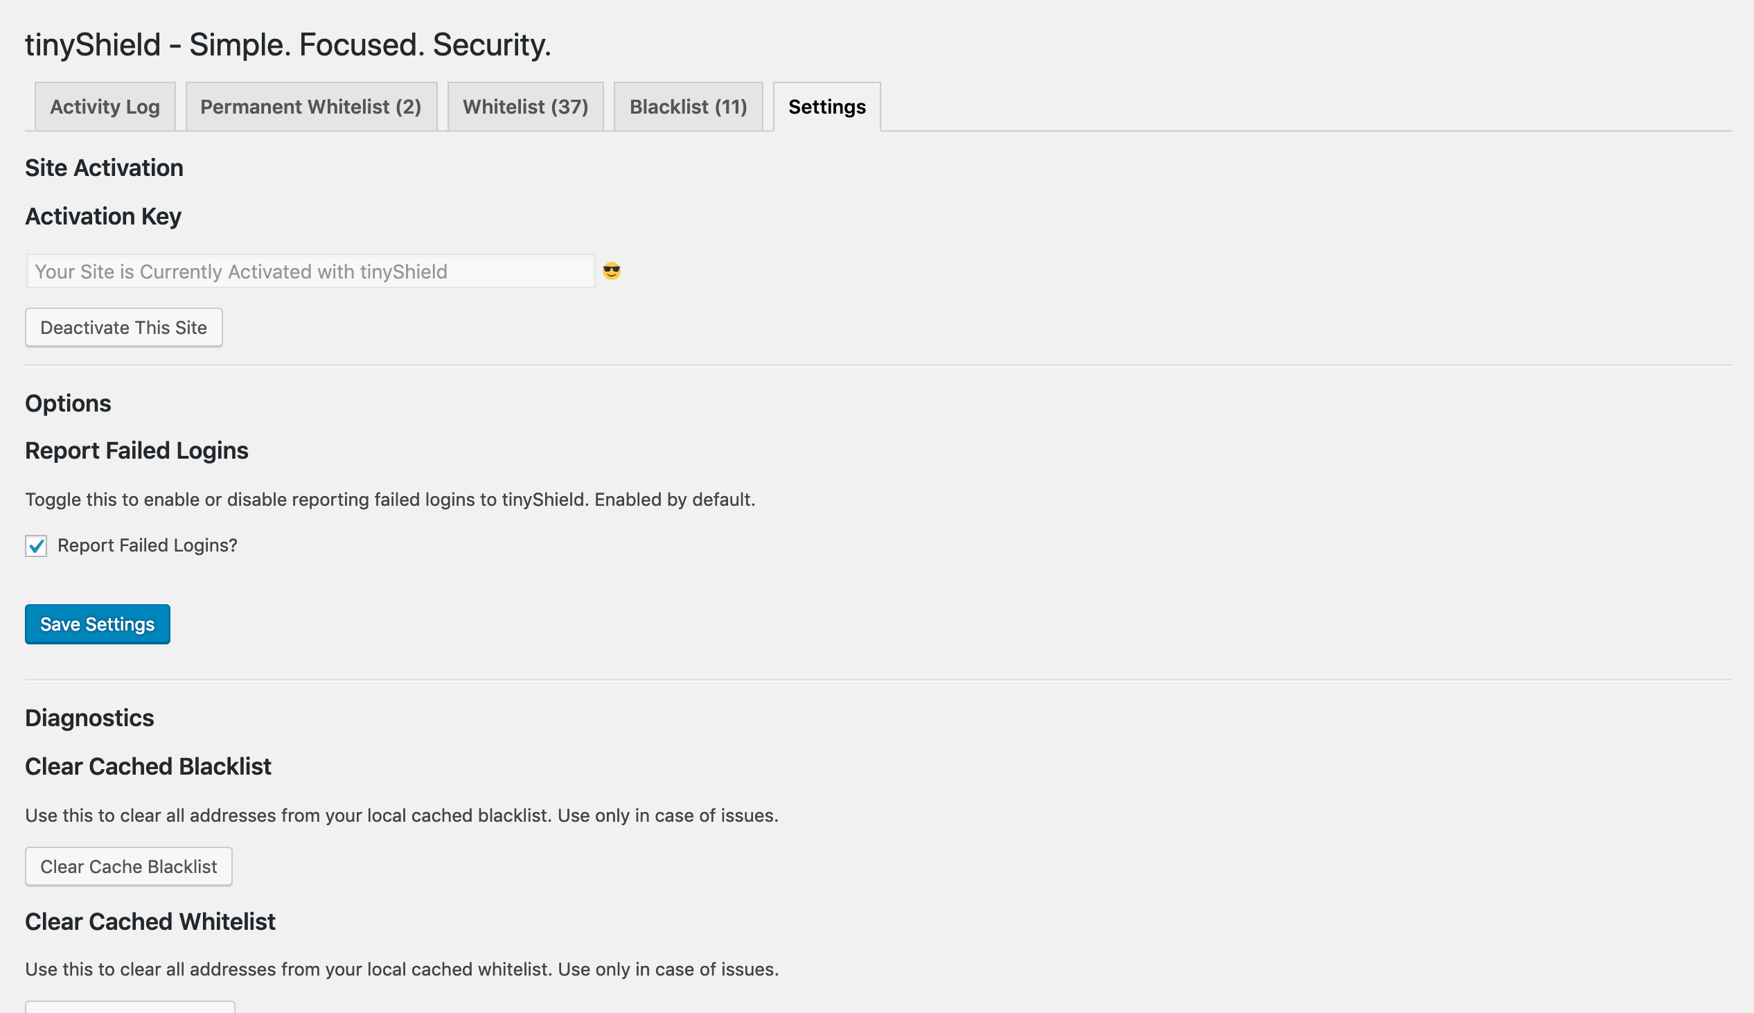Click the Clear Cached Whitelist heading
Viewport: 1754px width, 1013px height.
click(150, 921)
